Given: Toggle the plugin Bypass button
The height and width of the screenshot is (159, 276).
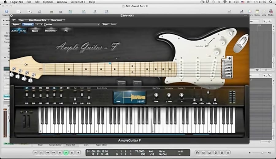Looking at the screenshot, I should [16, 24].
